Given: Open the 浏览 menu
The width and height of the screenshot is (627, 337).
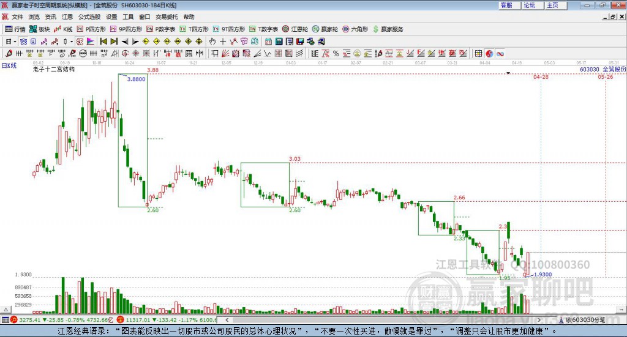Looking at the screenshot, I should [34, 17].
